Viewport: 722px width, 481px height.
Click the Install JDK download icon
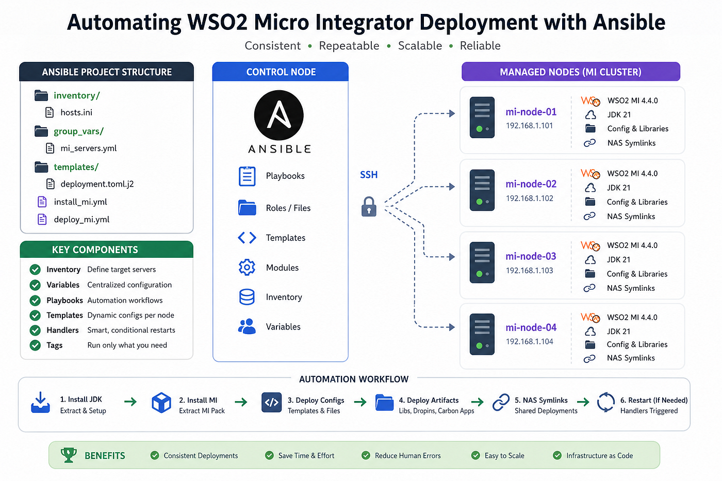point(40,403)
